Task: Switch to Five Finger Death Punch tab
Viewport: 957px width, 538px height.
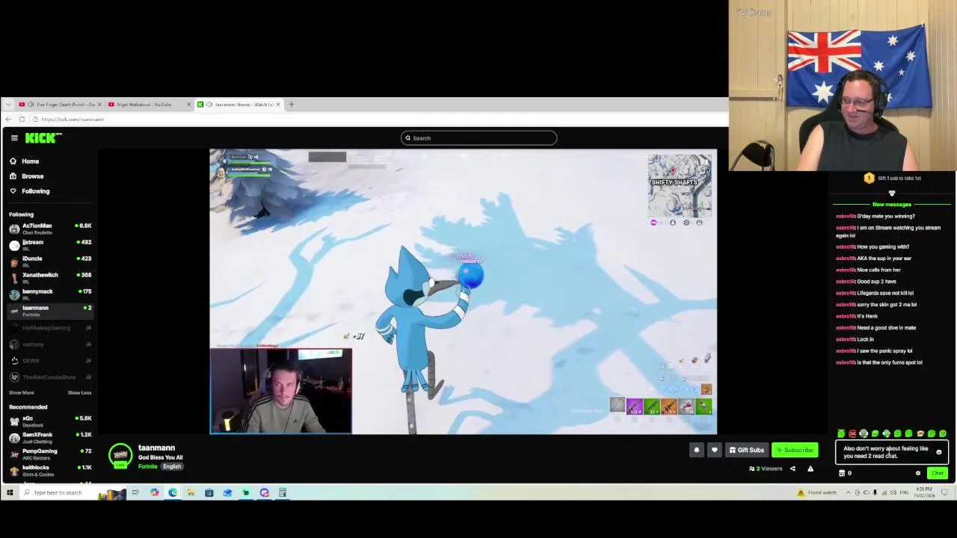Action: [60, 105]
